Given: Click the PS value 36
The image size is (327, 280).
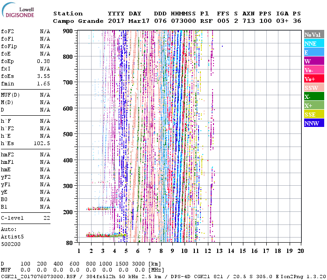Looking at the screenshot, I should click(297, 21).
